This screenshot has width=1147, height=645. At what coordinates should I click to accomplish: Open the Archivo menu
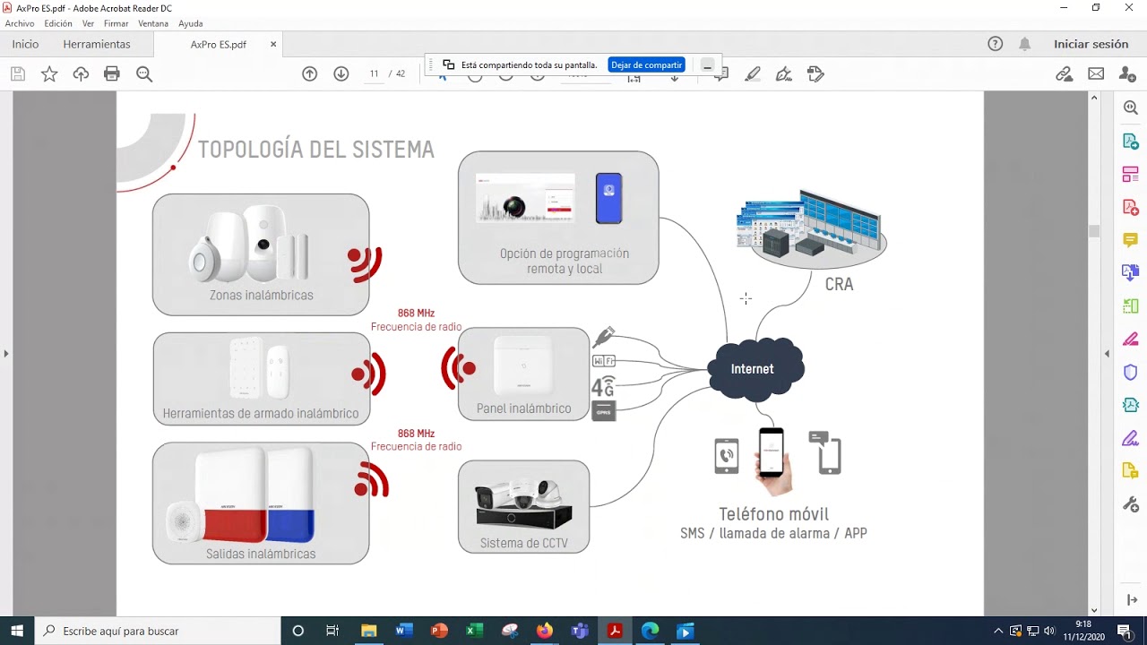click(20, 23)
